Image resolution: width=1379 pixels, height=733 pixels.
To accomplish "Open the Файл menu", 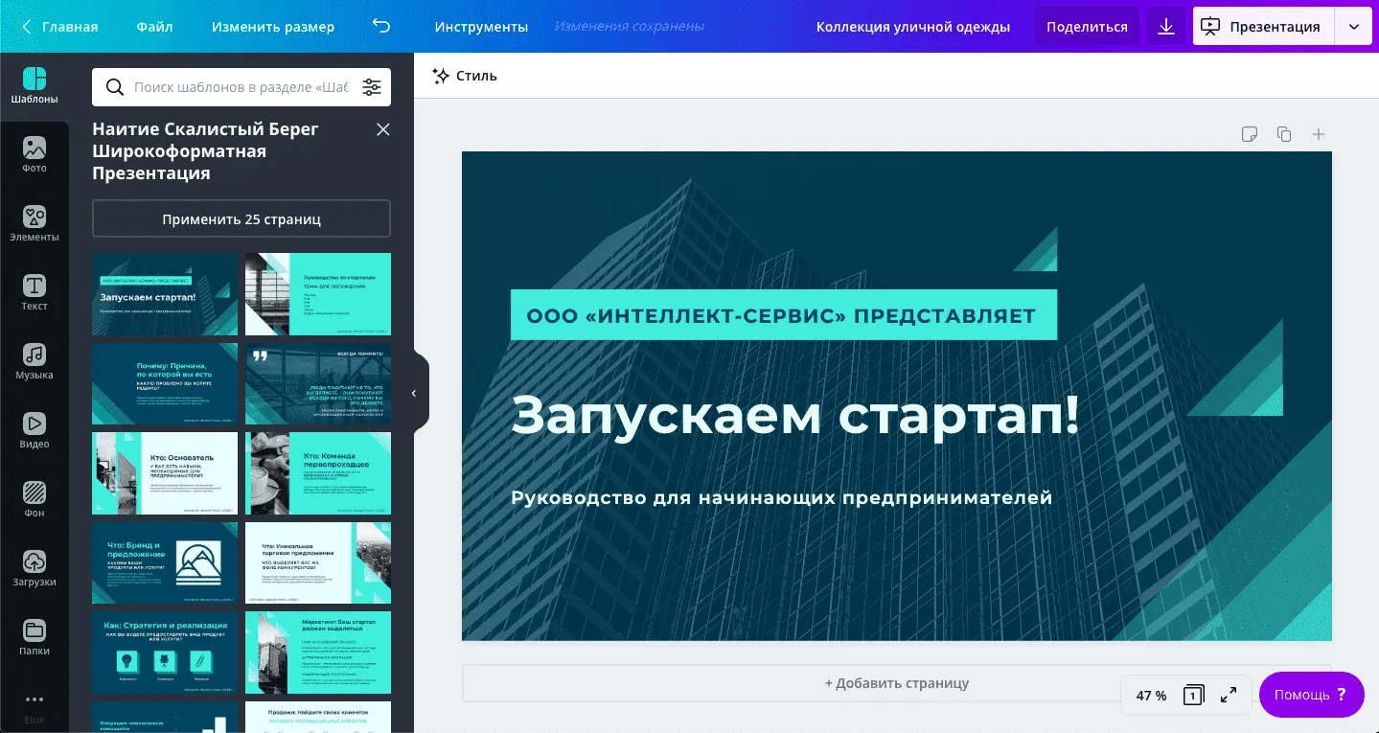I will pos(155,27).
